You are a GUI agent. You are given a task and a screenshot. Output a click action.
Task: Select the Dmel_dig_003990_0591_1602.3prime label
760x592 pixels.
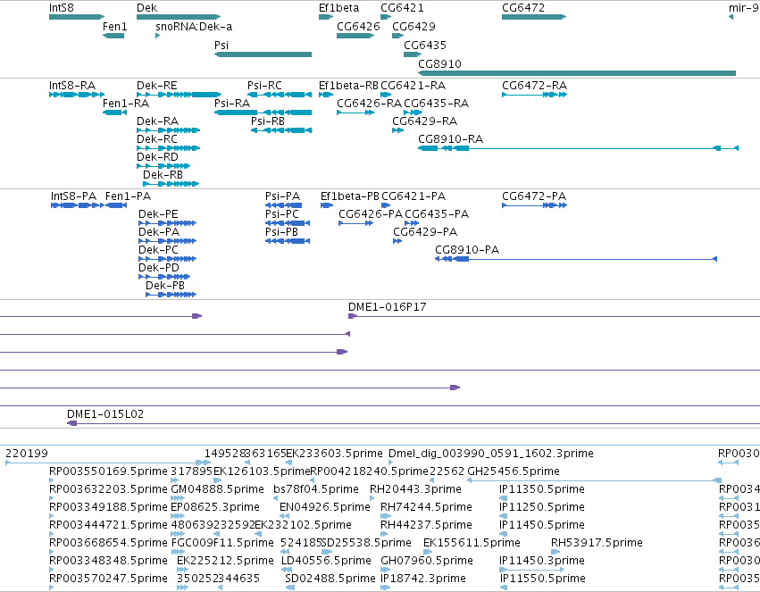tap(491, 454)
